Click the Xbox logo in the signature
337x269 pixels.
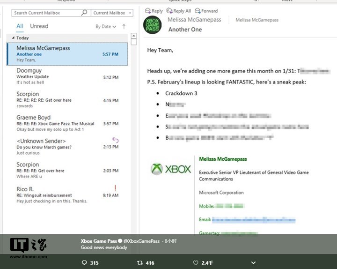pos(171,169)
